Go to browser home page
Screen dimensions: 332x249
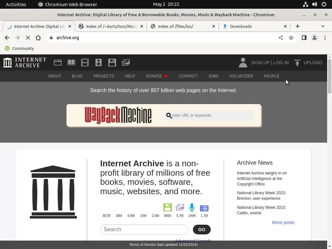(38, 38)
